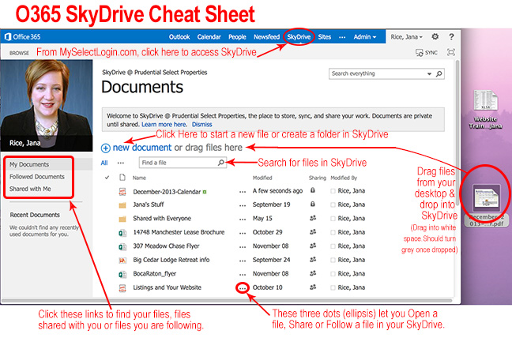This screenshot has height=349, width=512.
Task: Open Newsfeed in the top navigation
Action: 266,37
